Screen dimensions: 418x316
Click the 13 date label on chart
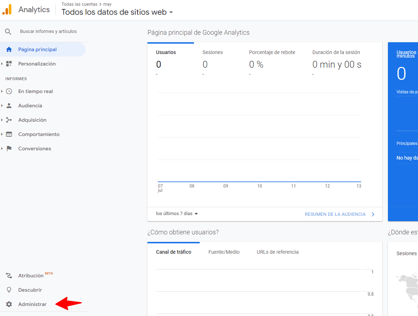click(x=359, y=186)
